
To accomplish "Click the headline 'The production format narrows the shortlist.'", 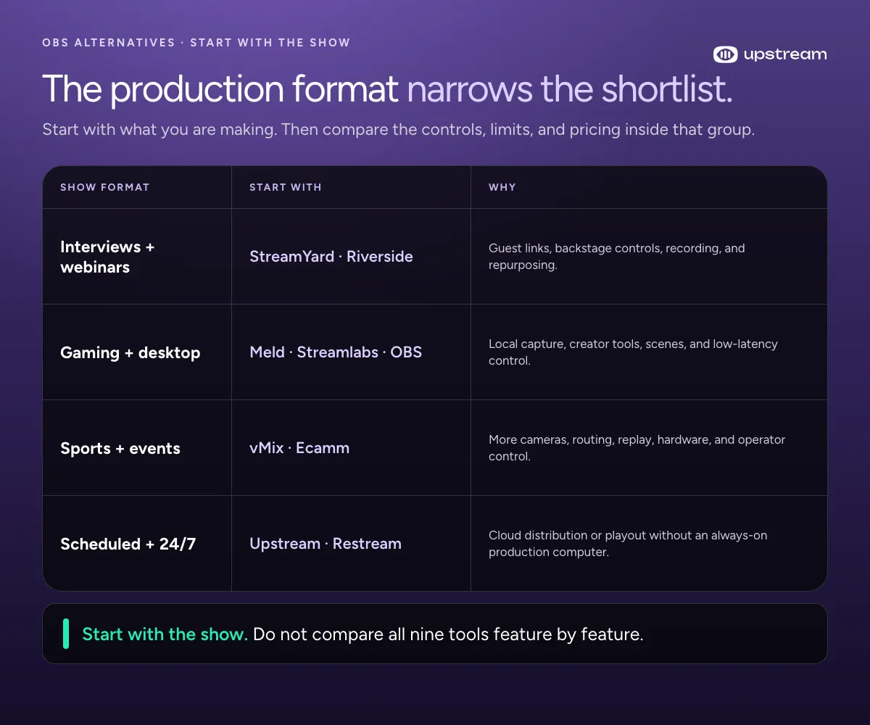I will [387, 89].
